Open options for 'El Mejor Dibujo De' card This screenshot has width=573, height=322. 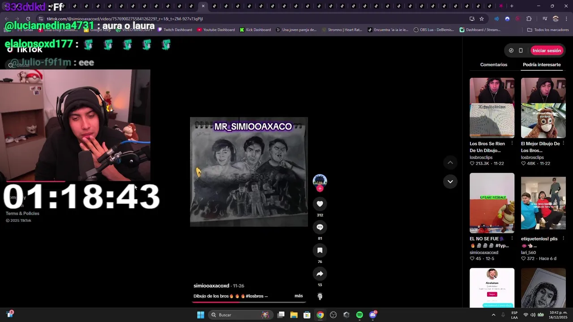(563, 144)
